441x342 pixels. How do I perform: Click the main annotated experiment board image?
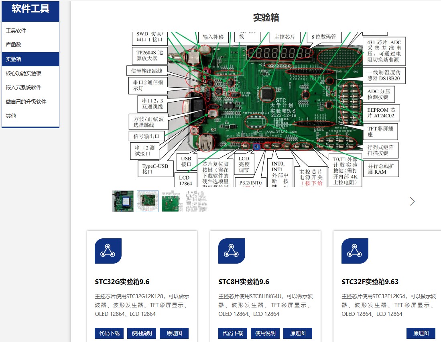click(266, 109)
